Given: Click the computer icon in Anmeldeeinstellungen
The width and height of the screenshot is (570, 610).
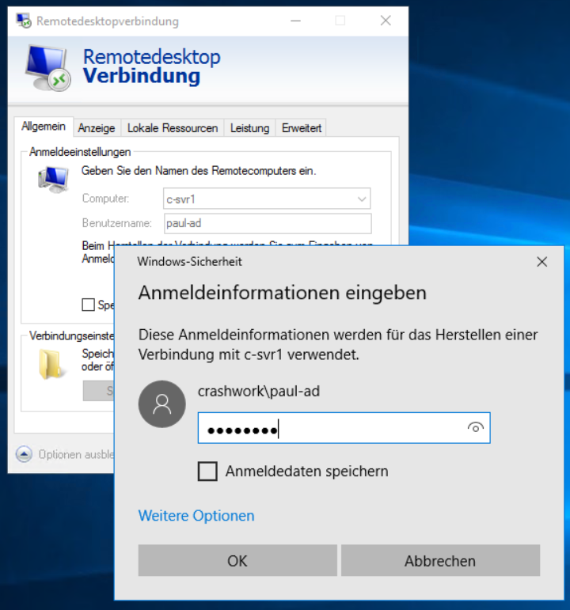Looking at the screenshot, I should point(54,180).
